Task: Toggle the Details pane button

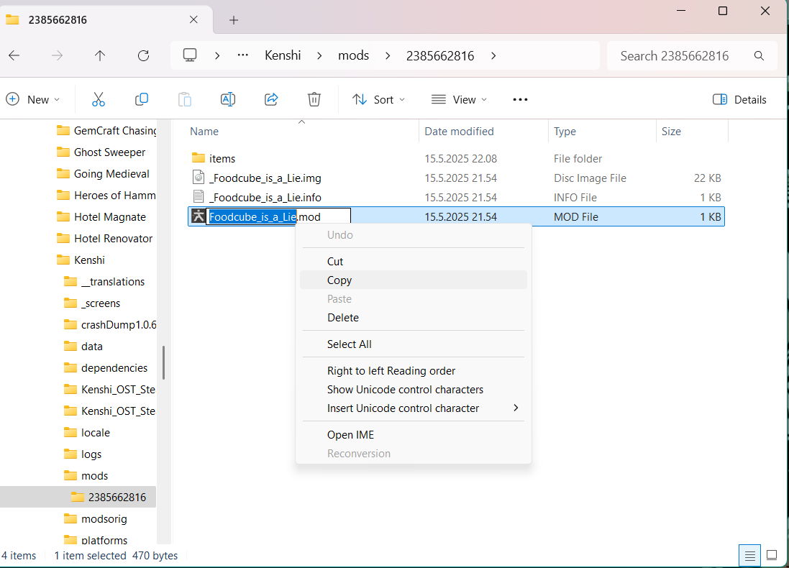Action: coord(739,100)
